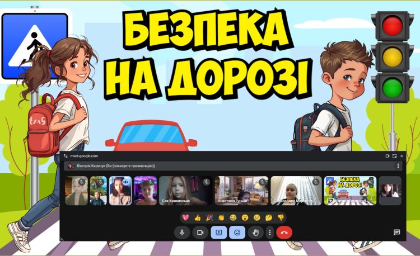Toggle the camera button off
Screen dimensions: 420x256
coord(199,233)
